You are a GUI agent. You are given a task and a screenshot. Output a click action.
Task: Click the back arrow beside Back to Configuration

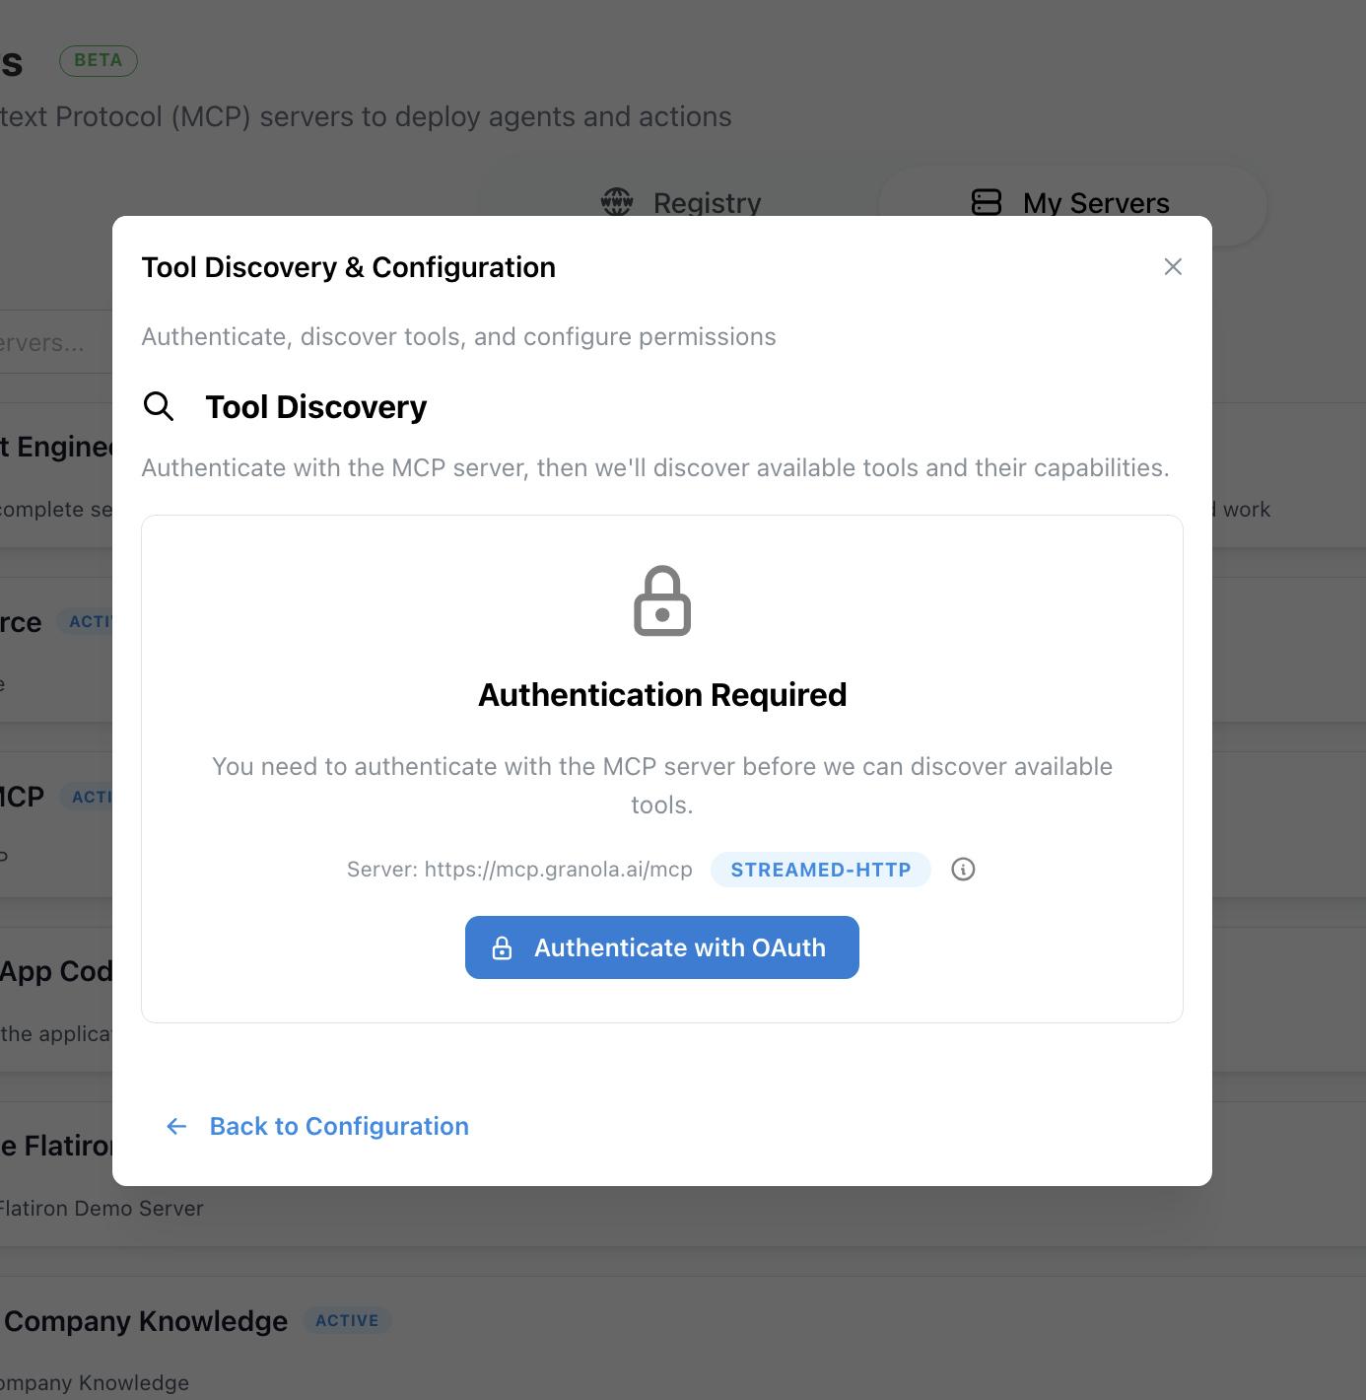(176, 1126)
